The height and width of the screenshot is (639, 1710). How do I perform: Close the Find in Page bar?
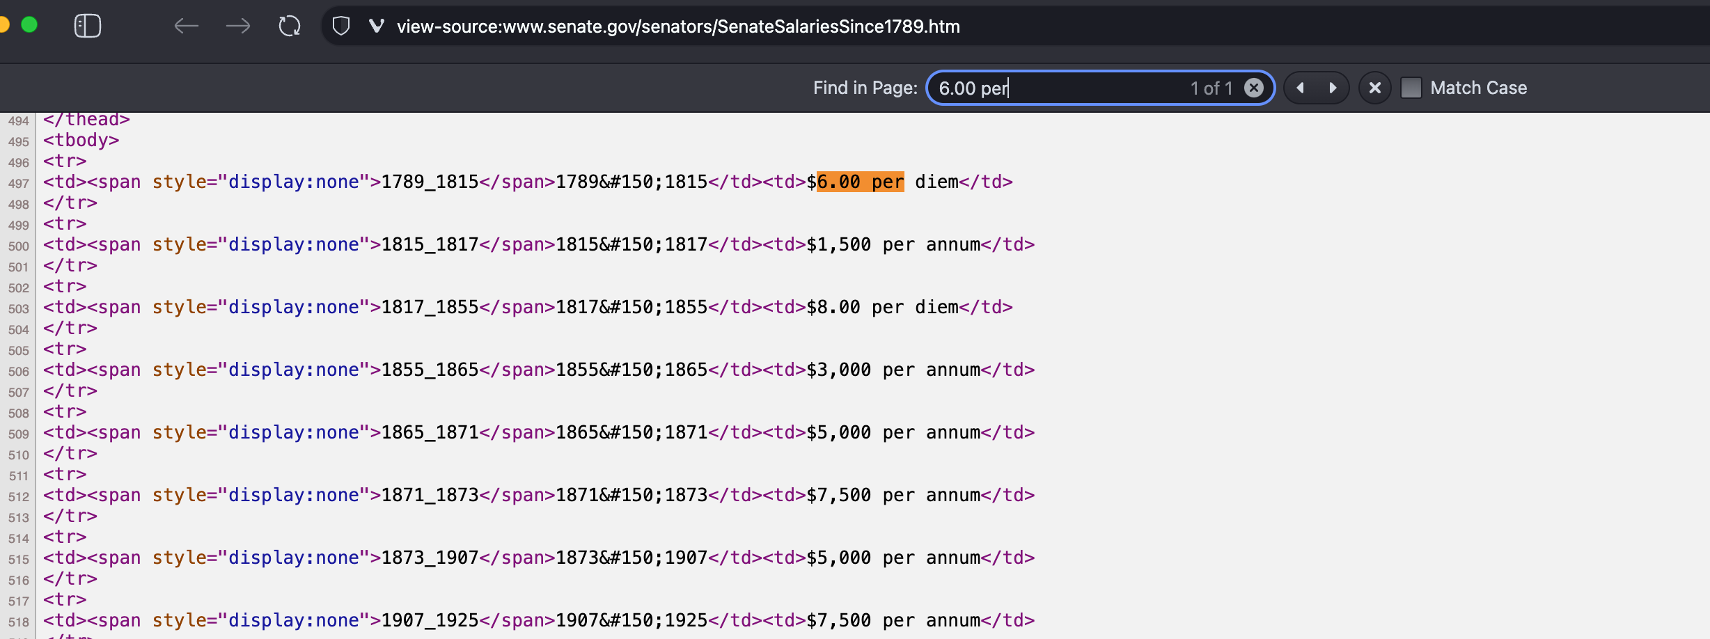[x=1374, y=88]
